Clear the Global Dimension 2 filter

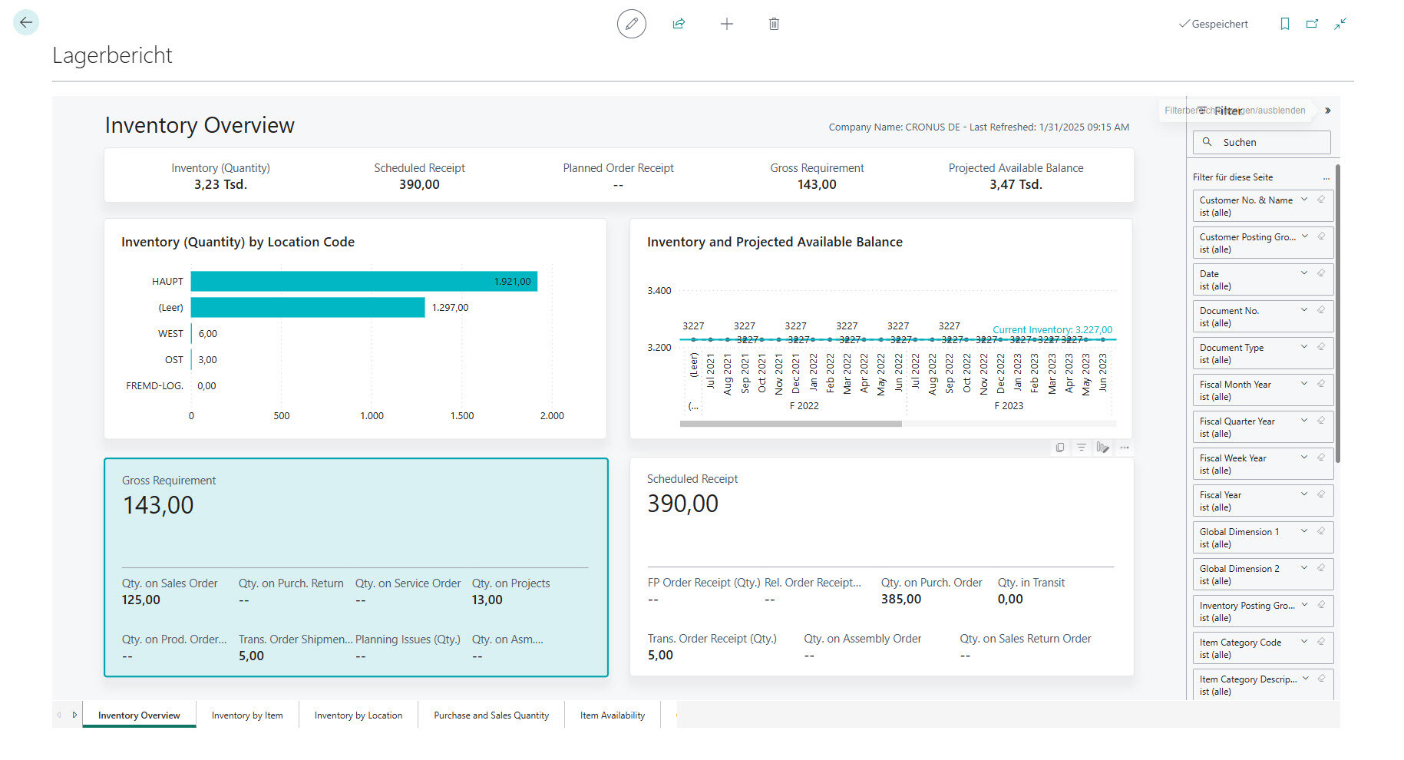point(1321,568)
